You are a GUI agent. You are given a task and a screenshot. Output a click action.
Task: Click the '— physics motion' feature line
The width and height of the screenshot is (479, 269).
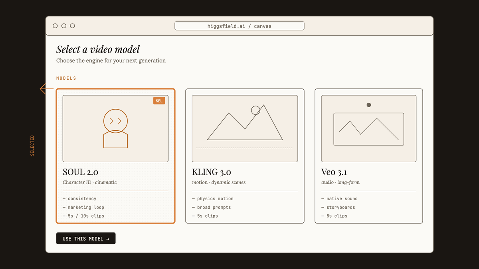click(x=213, y=198)
